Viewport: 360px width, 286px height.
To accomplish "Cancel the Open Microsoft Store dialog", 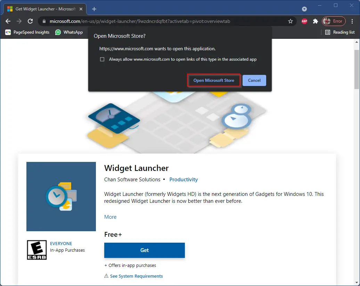I will point(254,80).
